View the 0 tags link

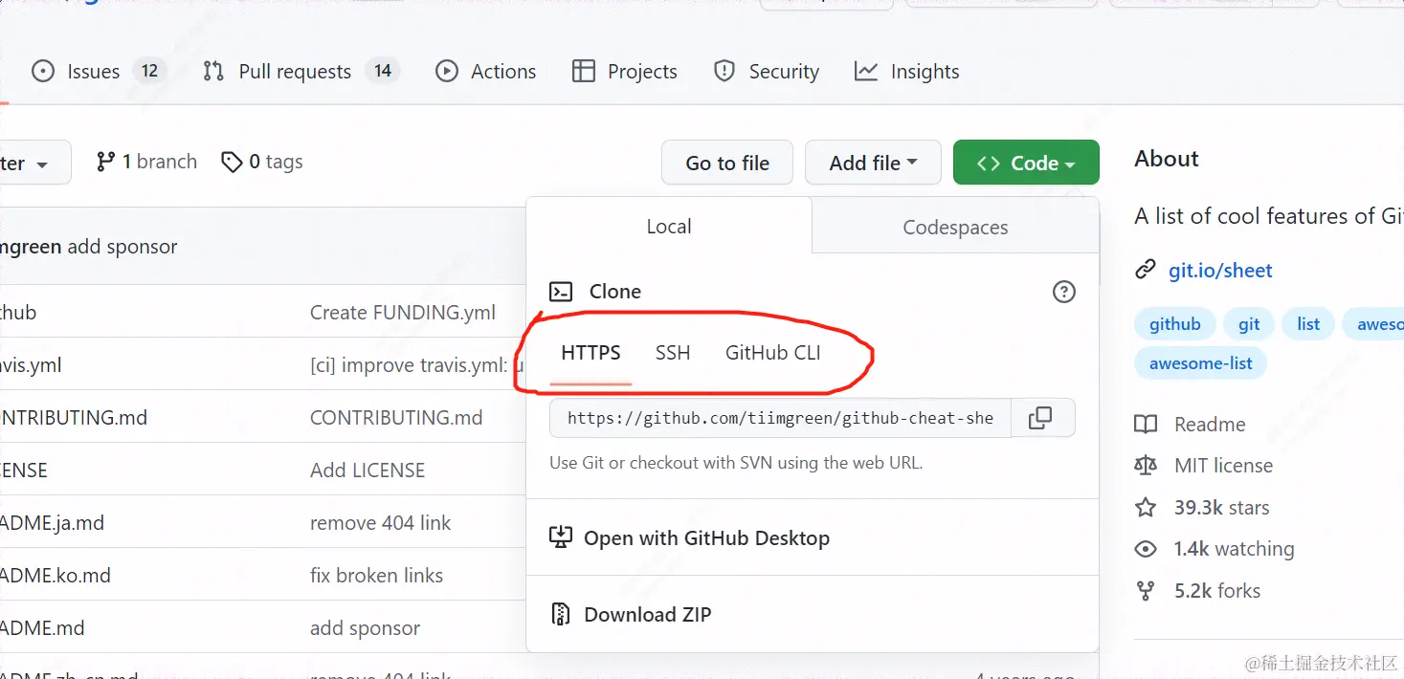[x=261, y=162]
